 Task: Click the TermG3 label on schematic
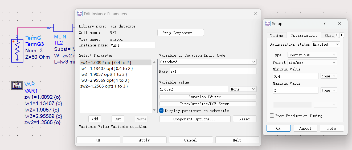(35, 44)
